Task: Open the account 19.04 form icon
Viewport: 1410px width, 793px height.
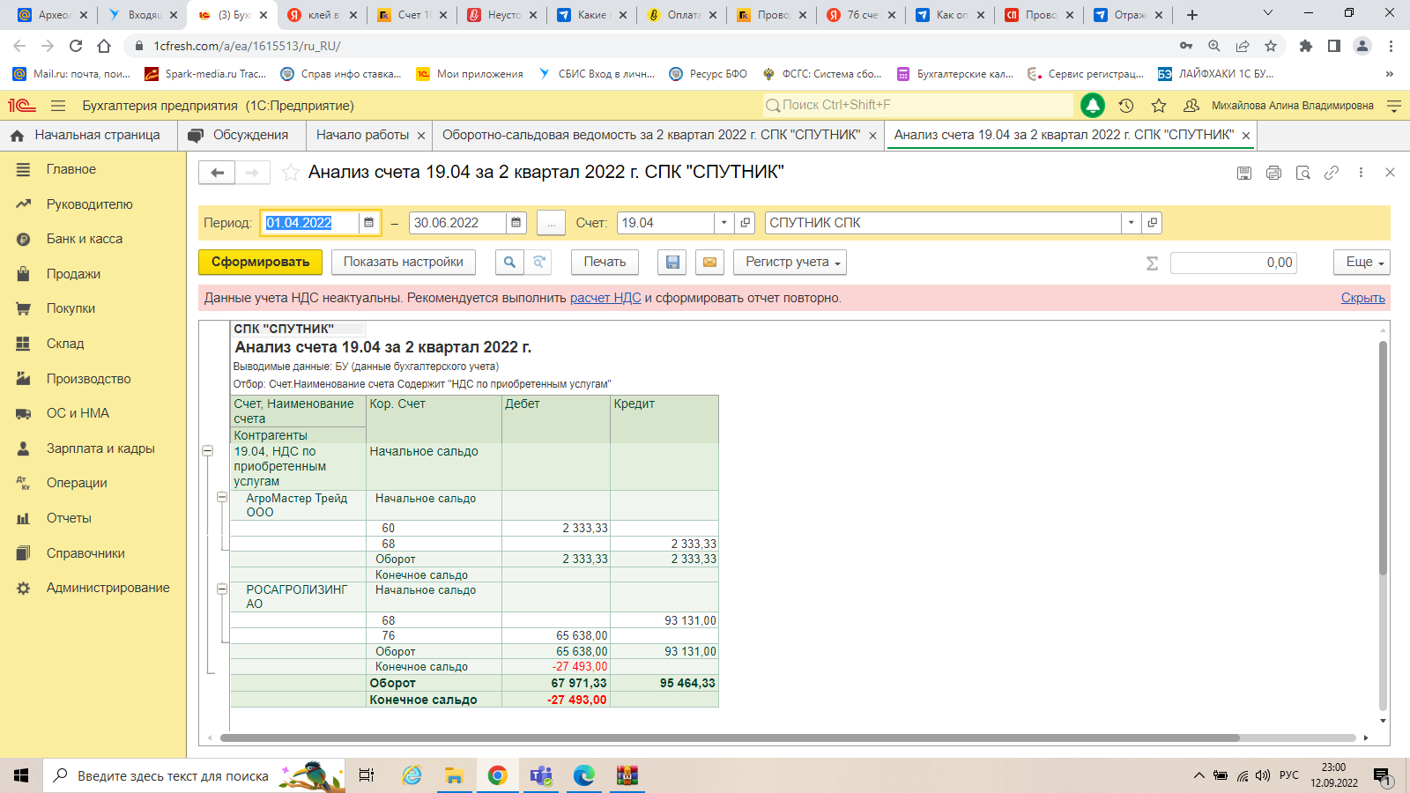Action: tap(746, 223)
